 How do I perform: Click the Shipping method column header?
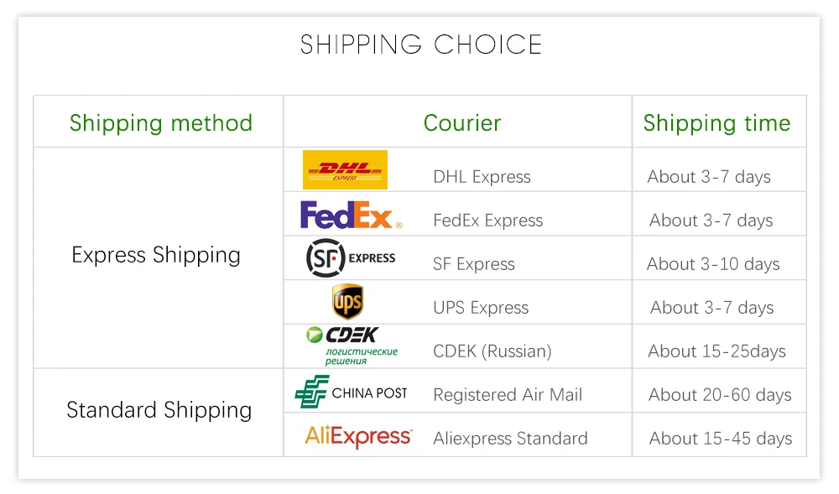tap(160, 123)
